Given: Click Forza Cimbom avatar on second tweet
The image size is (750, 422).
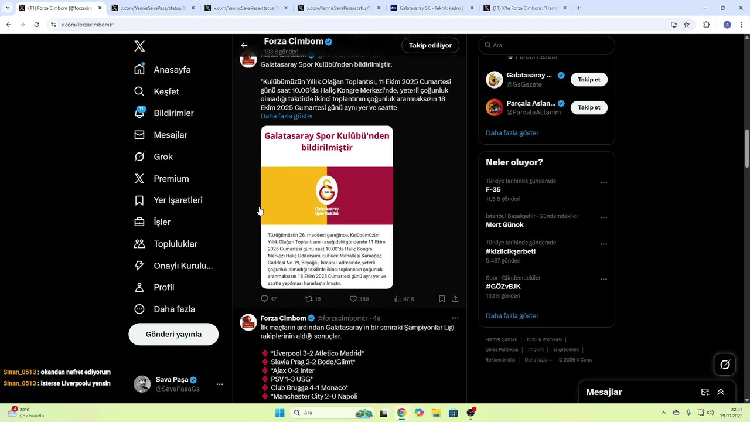Looking at the screenshot, I should [x=248, y=322].
